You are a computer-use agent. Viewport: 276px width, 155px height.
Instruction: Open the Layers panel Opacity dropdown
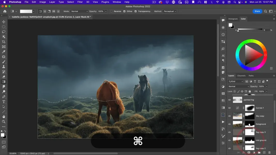[266, 86]
